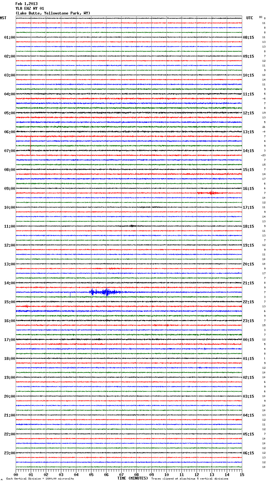
Task: Click the '17:00' MST hour label
Action: pyautogui.click(x=10, y=340)
